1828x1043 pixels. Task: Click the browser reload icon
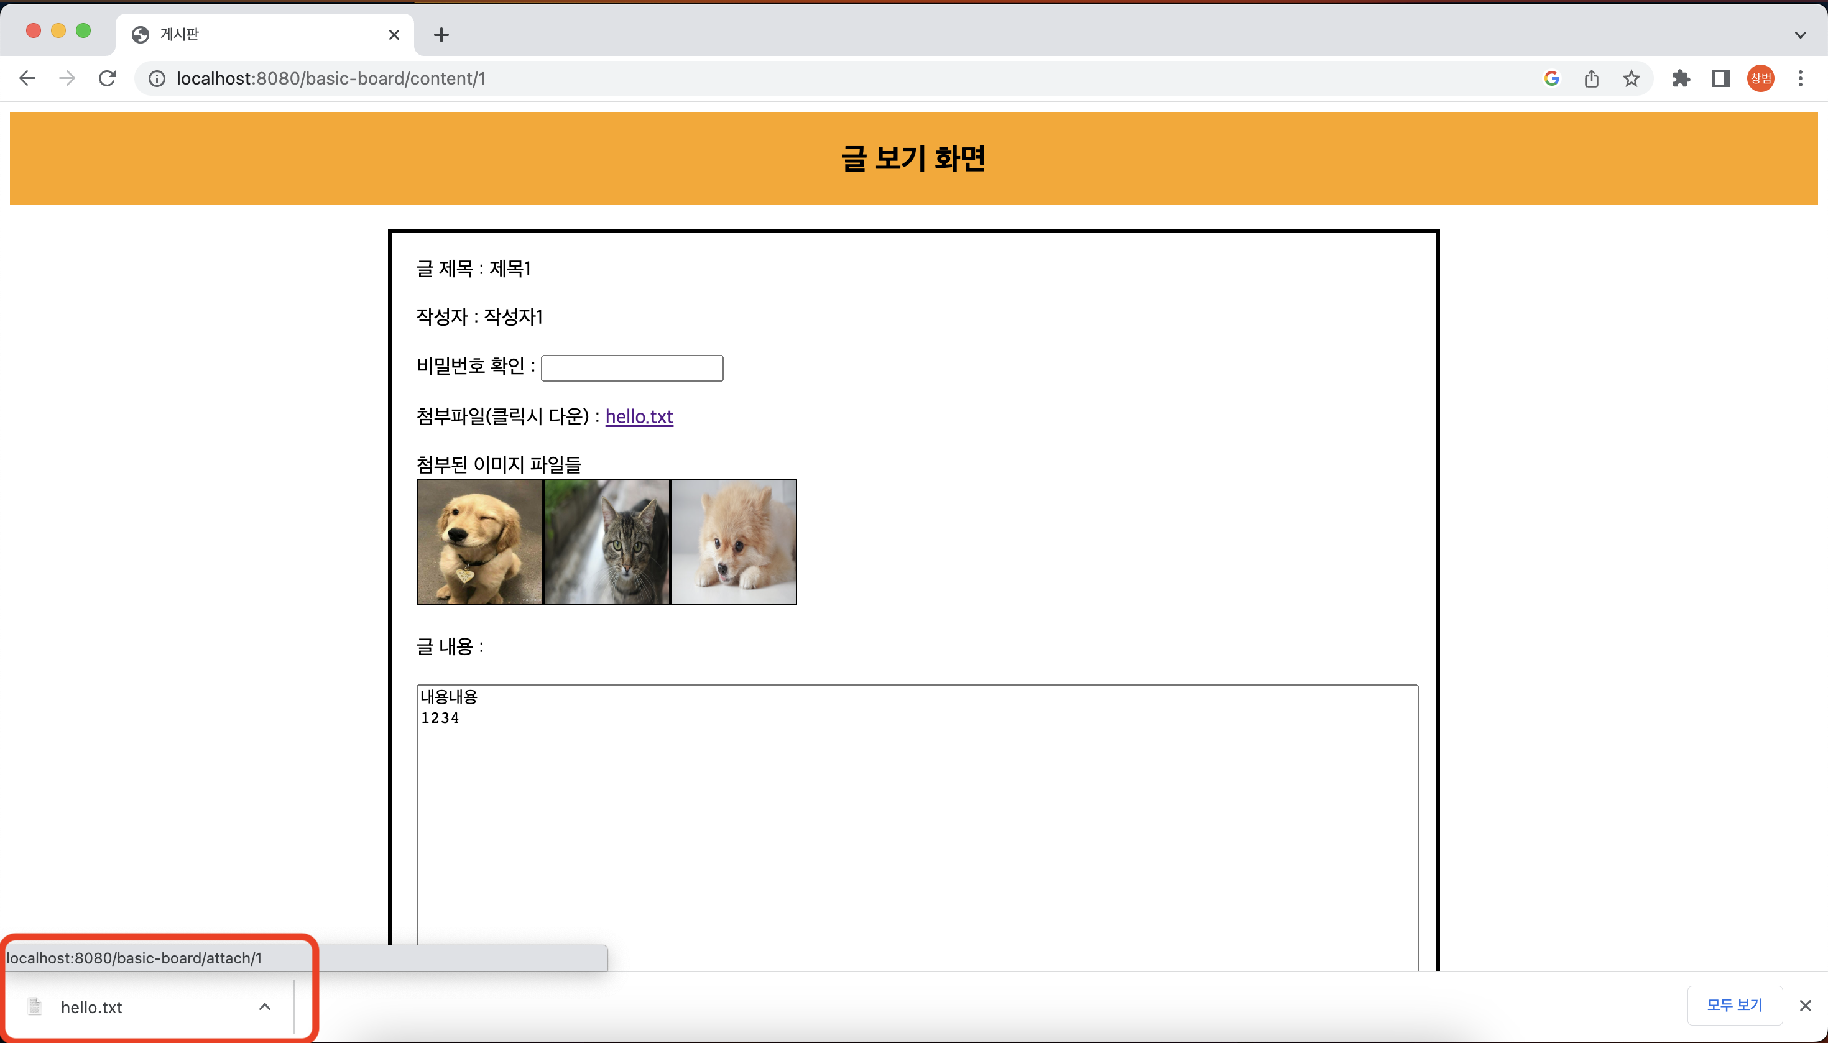click(107, 78)
